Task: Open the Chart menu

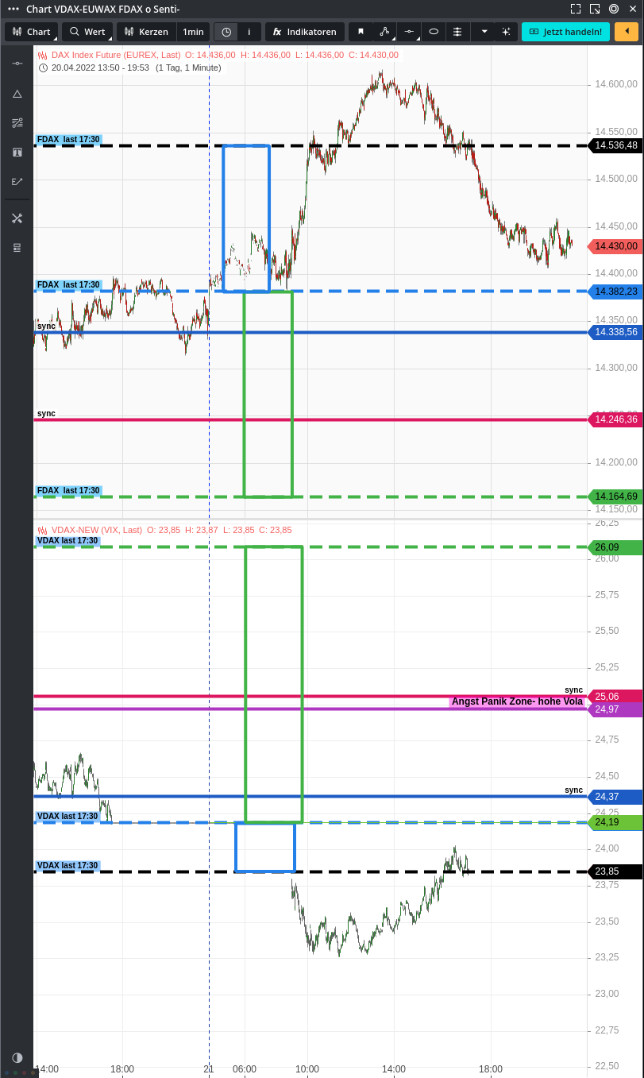Action: [x=31, y=32]
